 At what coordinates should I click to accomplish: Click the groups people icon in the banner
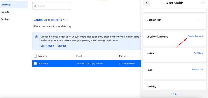coord(37,37)
